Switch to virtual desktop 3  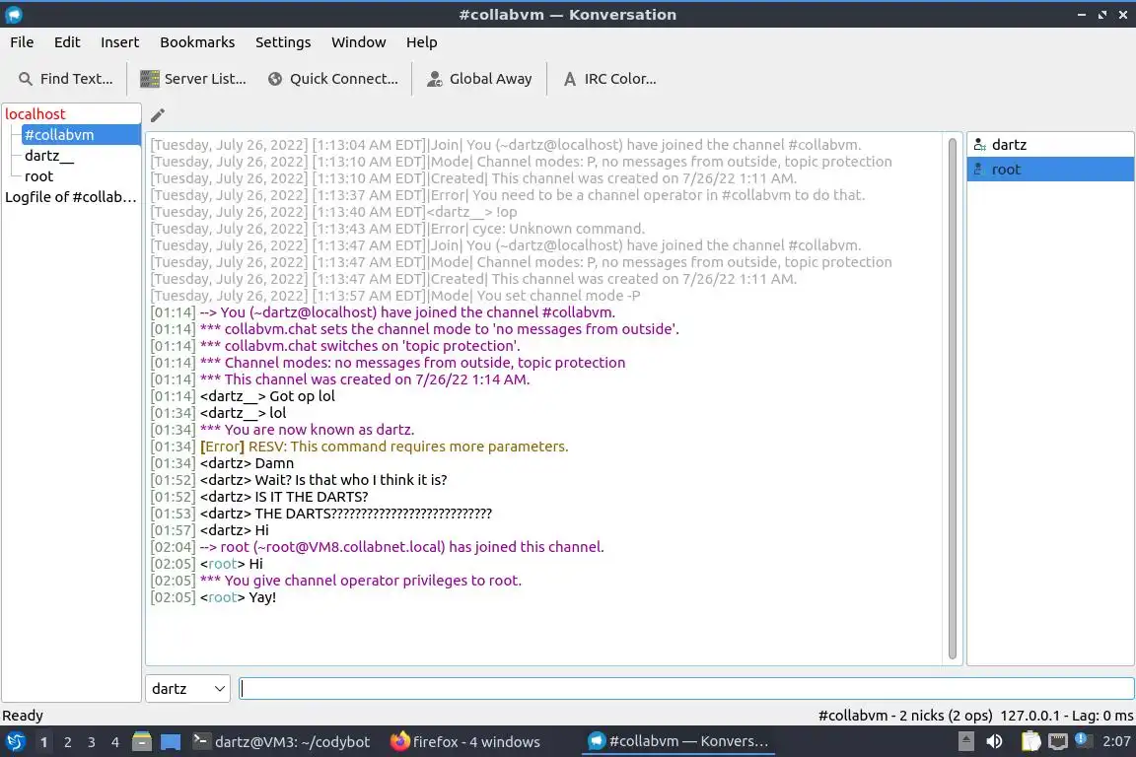pyautogui.click(x=92, y=742)
